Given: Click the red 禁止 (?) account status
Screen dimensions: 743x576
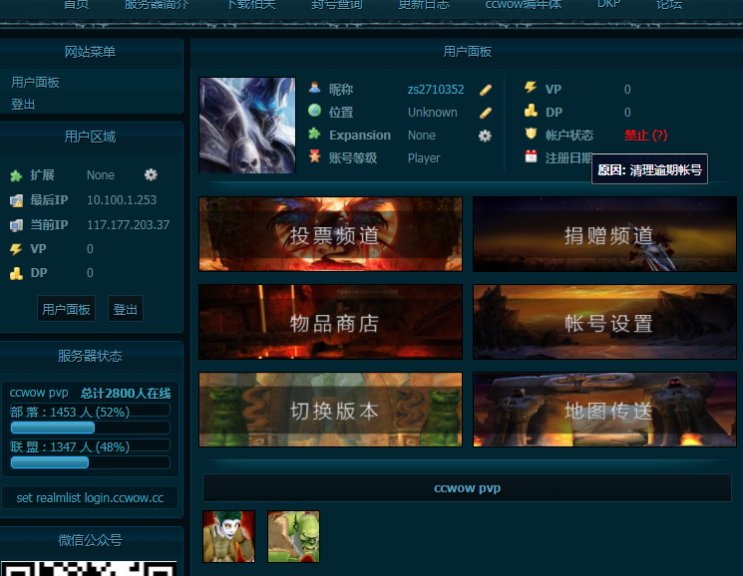Looking at the screenshot, I should (645, 136).
